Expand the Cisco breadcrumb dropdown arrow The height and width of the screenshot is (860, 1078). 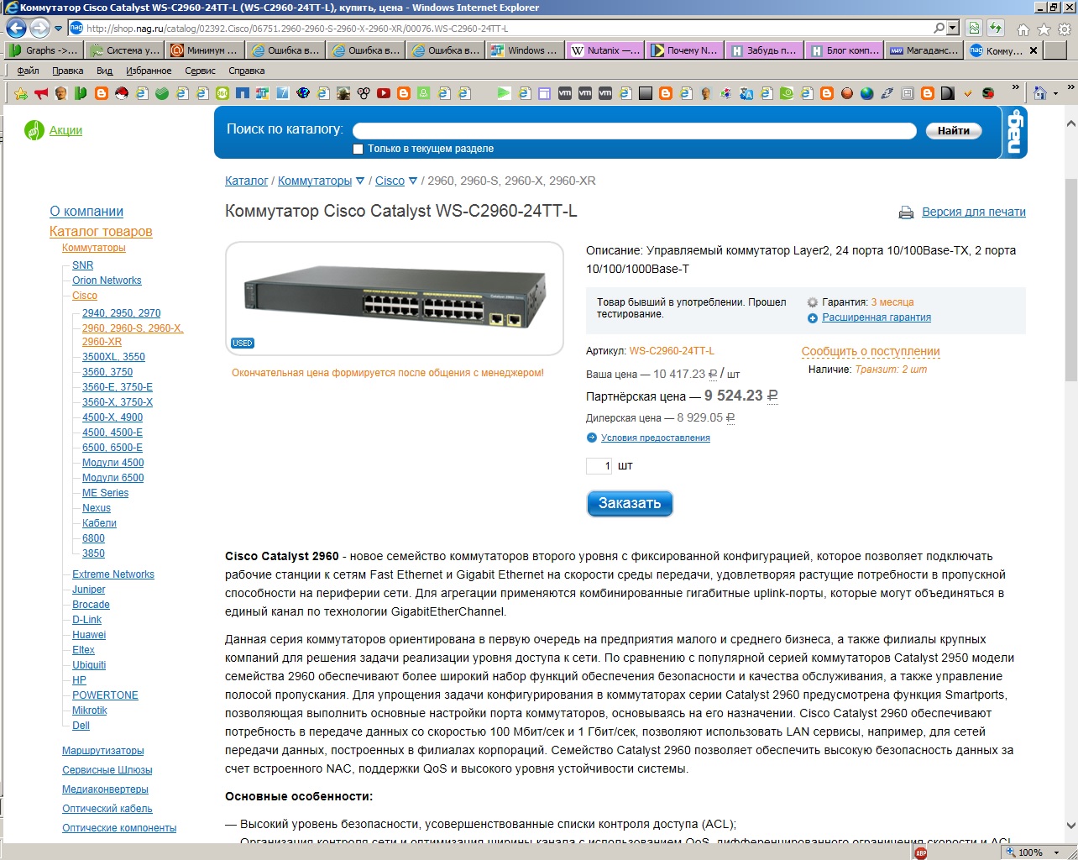(x=413, y=181)
